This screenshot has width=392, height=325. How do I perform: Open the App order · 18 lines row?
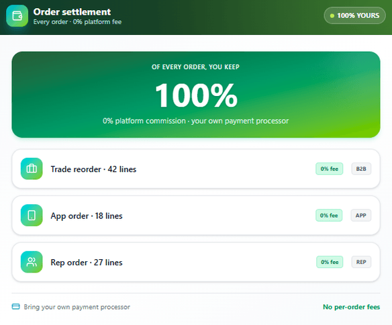click(x=196, y=216)
